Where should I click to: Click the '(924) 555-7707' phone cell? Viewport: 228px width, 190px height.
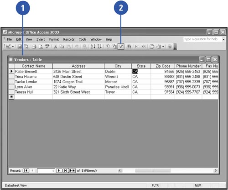tap(188, 92)
